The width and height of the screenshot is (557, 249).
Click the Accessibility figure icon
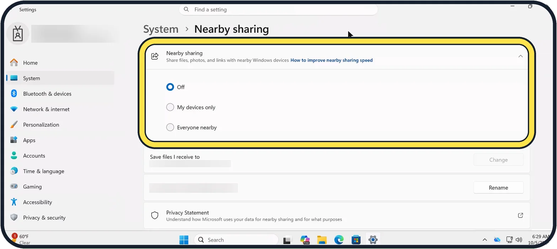click(14, 202)
